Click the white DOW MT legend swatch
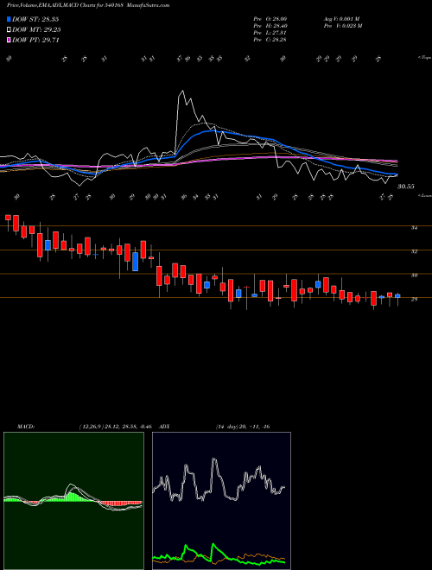This screenshot has width=432, height=570. 9,30
